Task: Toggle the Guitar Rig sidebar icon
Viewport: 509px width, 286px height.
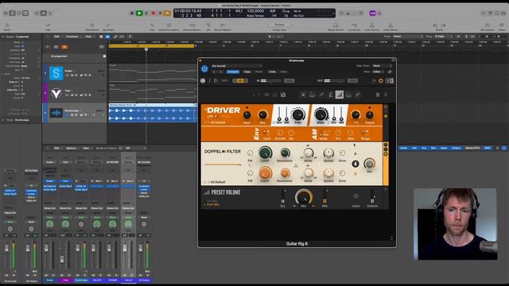Action: tap(390, 81)
